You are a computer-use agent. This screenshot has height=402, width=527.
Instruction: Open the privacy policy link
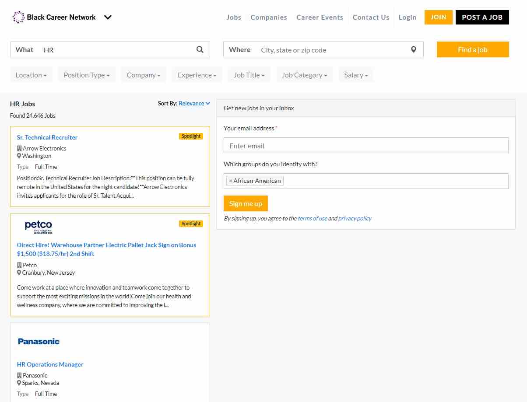355,218
